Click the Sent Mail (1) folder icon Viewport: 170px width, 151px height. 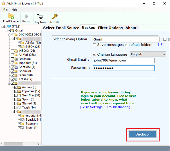click(x=16, y=67)
